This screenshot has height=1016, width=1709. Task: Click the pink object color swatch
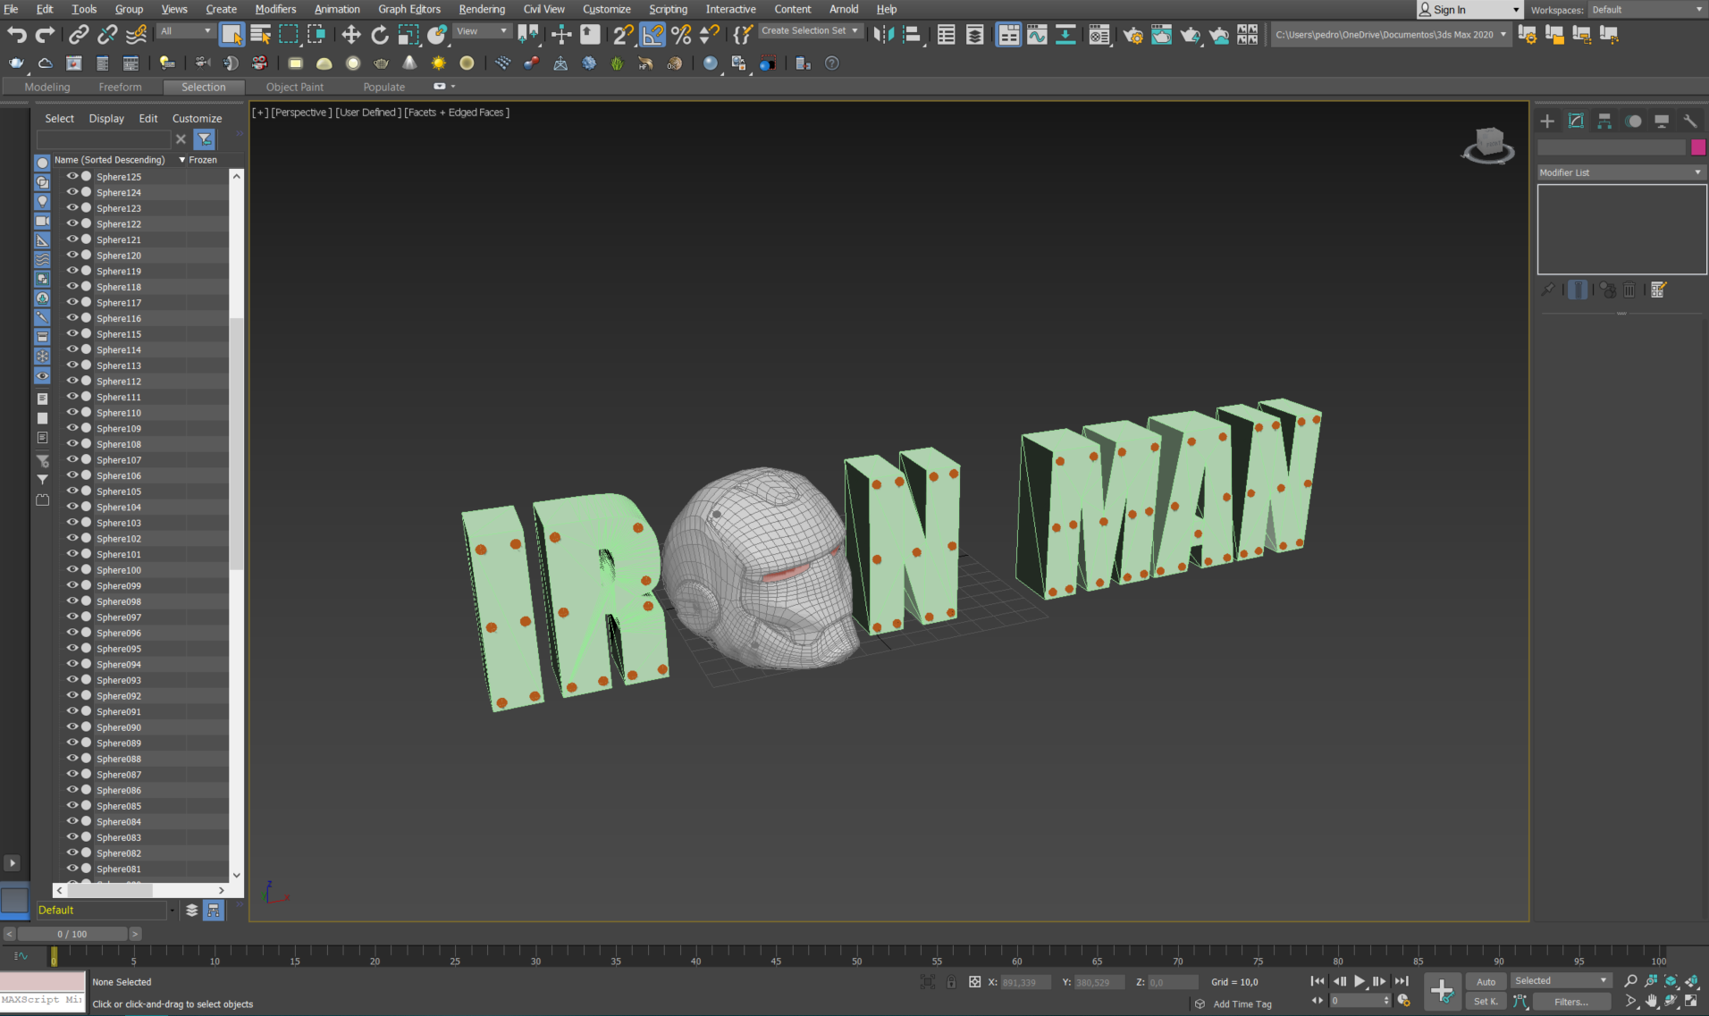[1697, 147]
